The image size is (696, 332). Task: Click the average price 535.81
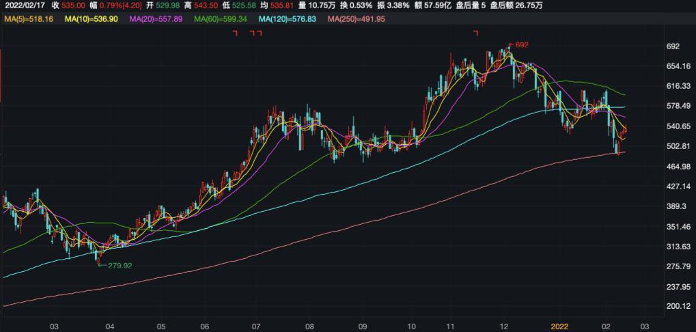(x=283, y=5)
